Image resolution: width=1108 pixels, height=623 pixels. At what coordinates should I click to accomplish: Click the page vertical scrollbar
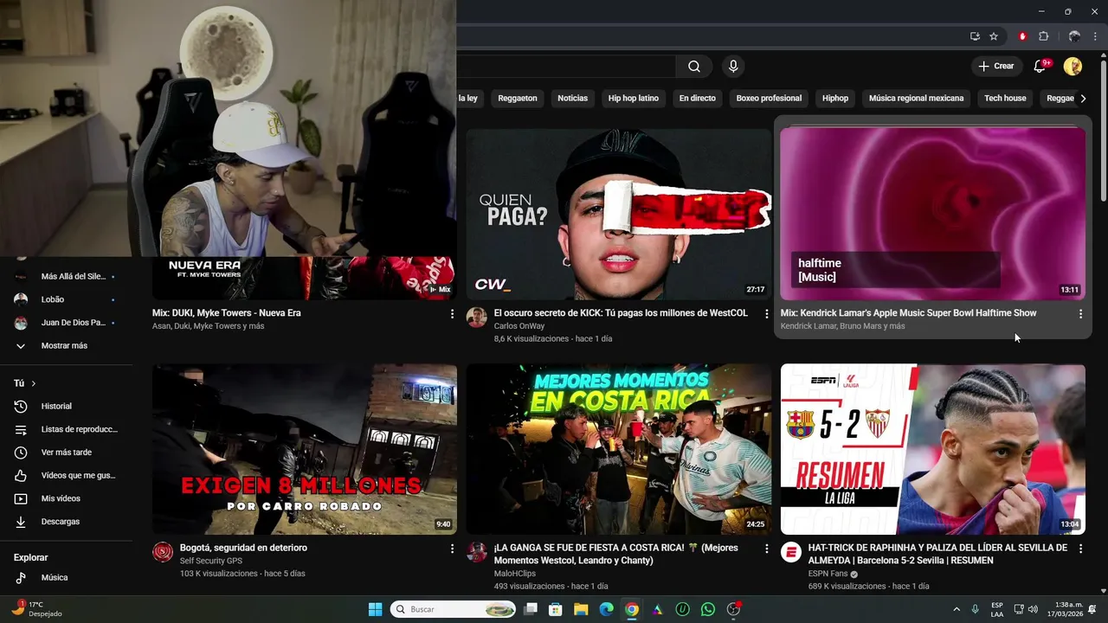click(x=1103, y=130)
